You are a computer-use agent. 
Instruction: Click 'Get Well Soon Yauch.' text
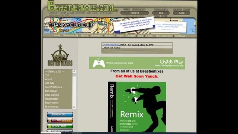(137, 76)
